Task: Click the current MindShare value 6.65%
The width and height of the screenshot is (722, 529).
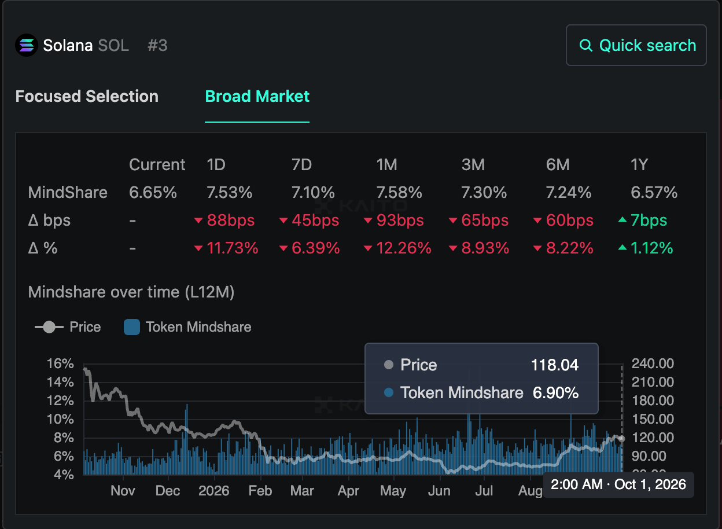Action: [153, 193]
